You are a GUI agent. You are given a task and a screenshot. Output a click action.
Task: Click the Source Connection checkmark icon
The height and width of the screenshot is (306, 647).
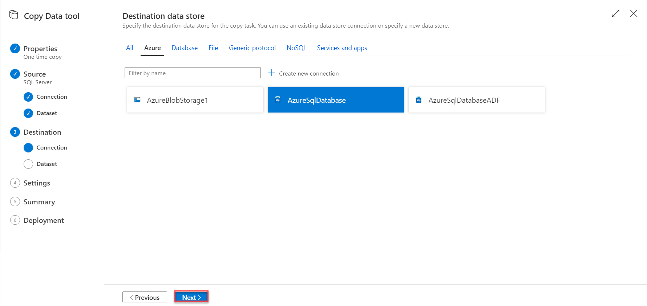[28, 97]
